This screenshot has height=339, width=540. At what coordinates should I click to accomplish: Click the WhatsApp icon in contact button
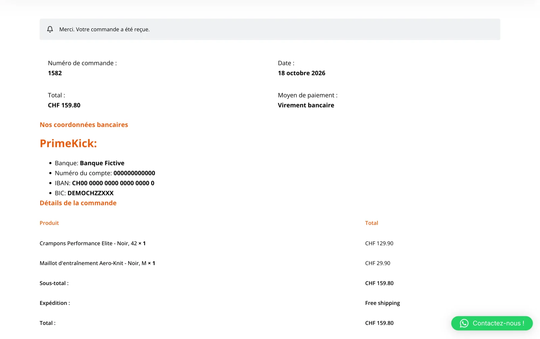pyautogui.click(x=464, y=323)
